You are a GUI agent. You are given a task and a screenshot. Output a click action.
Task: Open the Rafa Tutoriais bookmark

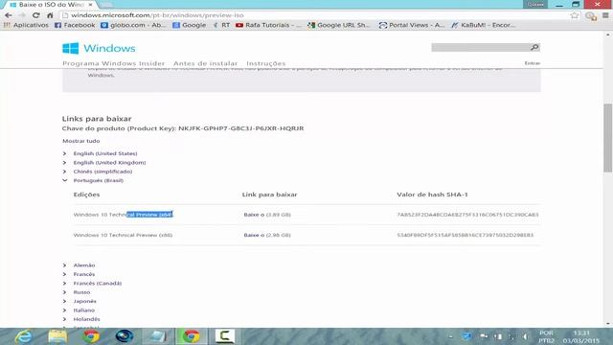268,25
